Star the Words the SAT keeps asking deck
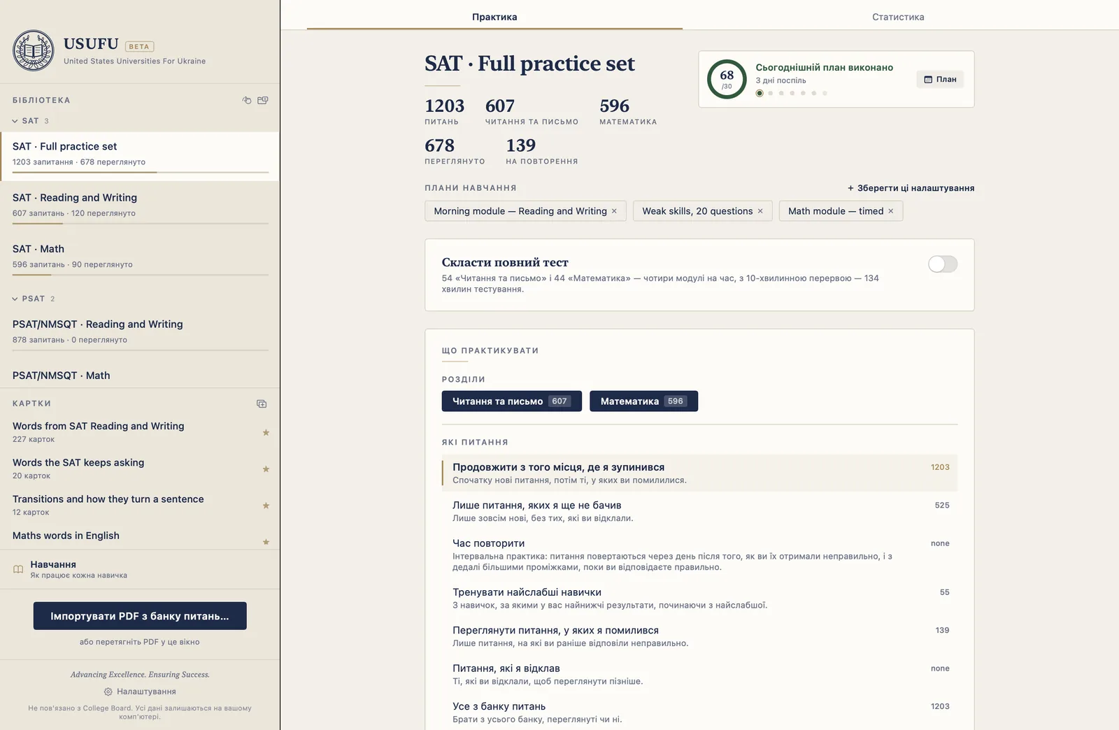1119x730 pixels. click(266, 469)
